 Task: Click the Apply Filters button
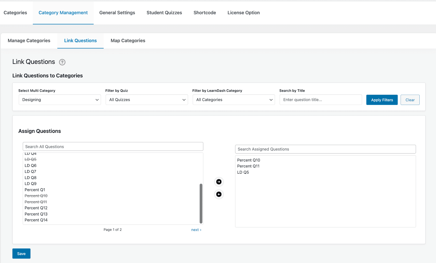(382, 100)
